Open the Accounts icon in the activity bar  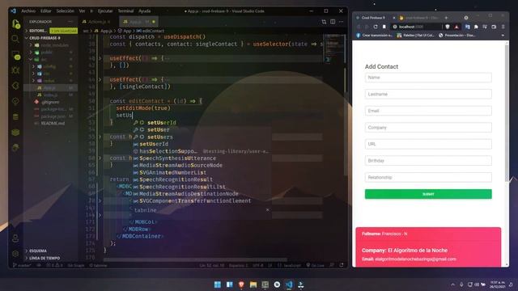15,238
